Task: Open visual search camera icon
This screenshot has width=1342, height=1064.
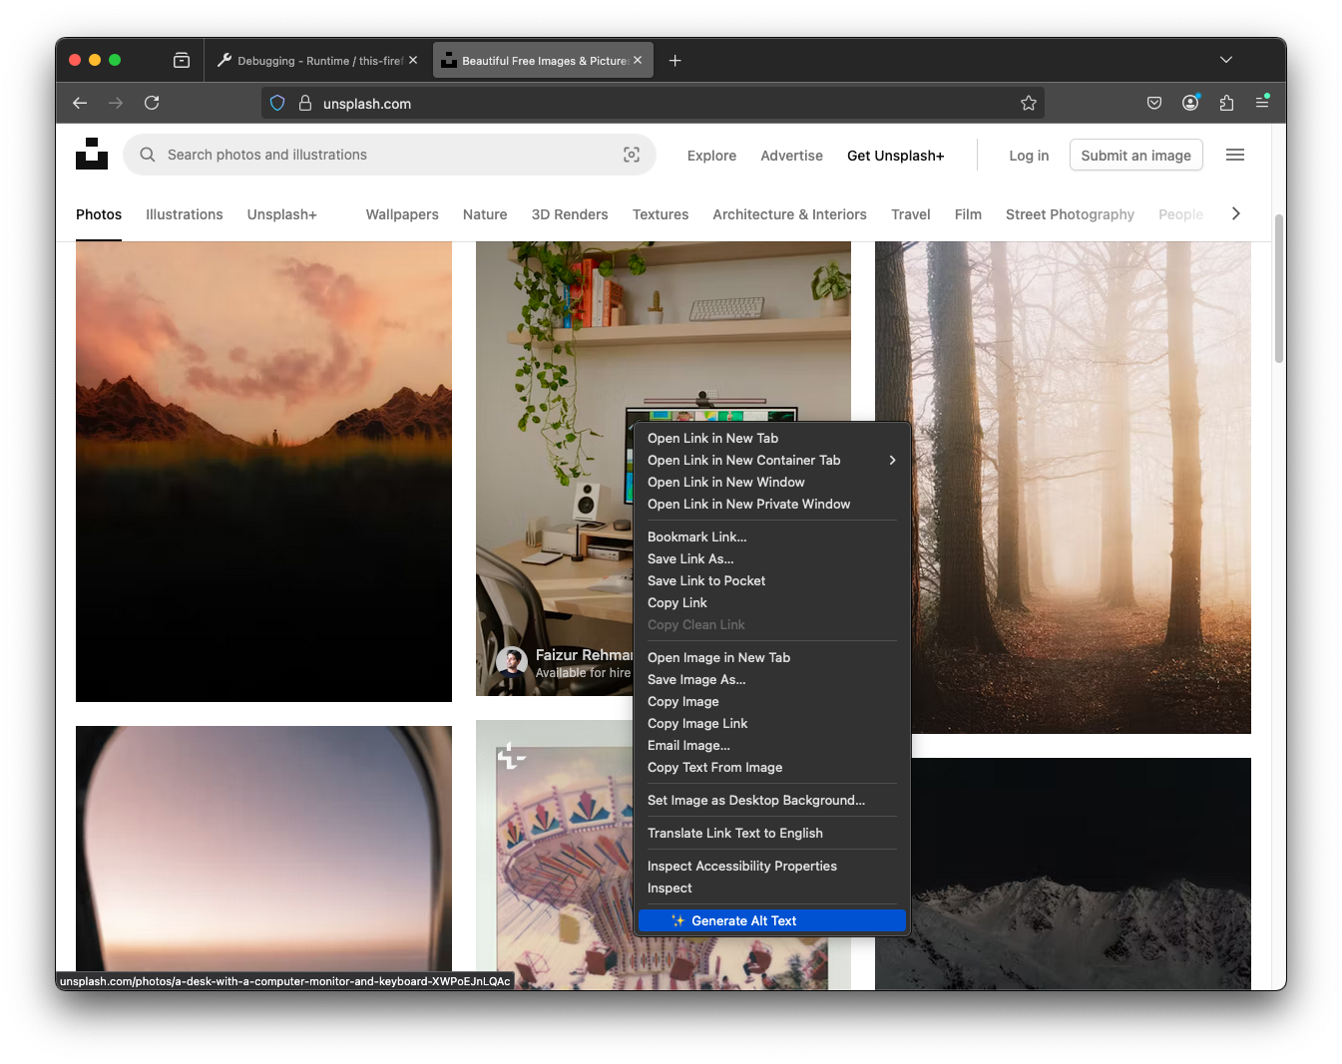Action: 632,155
